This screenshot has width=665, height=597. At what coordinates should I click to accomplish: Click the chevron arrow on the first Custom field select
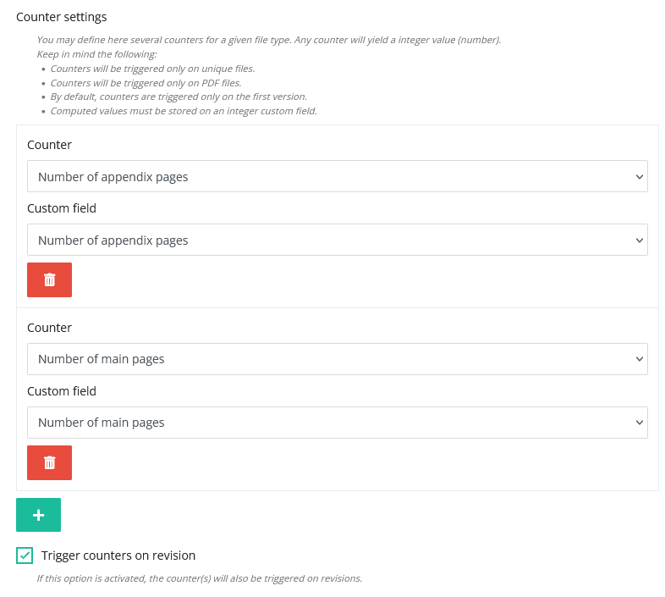pyautogui.click(x=639, y=240)
